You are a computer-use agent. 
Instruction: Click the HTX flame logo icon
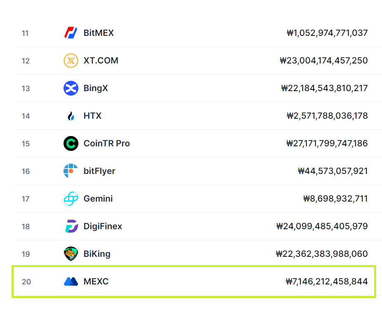click(x=71, y=116)
